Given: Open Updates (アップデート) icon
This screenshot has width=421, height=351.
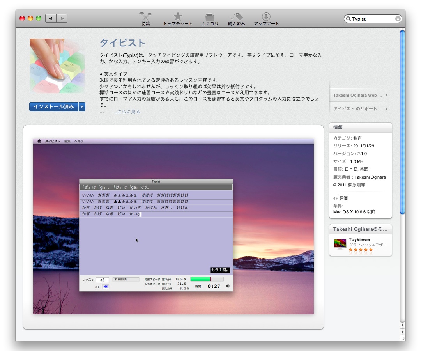Looking at the screenshot, I should (266, 17).
